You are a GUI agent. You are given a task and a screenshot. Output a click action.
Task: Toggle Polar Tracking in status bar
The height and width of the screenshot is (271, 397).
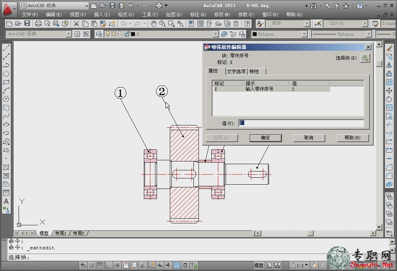click(117, 265)
